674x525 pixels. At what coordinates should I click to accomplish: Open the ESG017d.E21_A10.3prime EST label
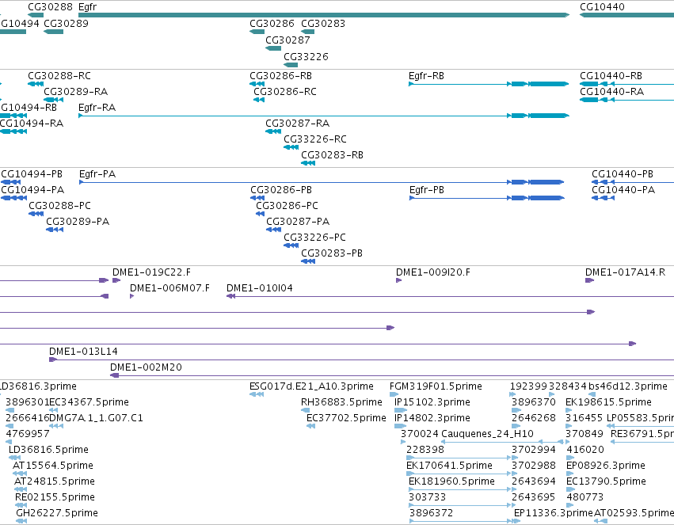click(x=311, y=386)
